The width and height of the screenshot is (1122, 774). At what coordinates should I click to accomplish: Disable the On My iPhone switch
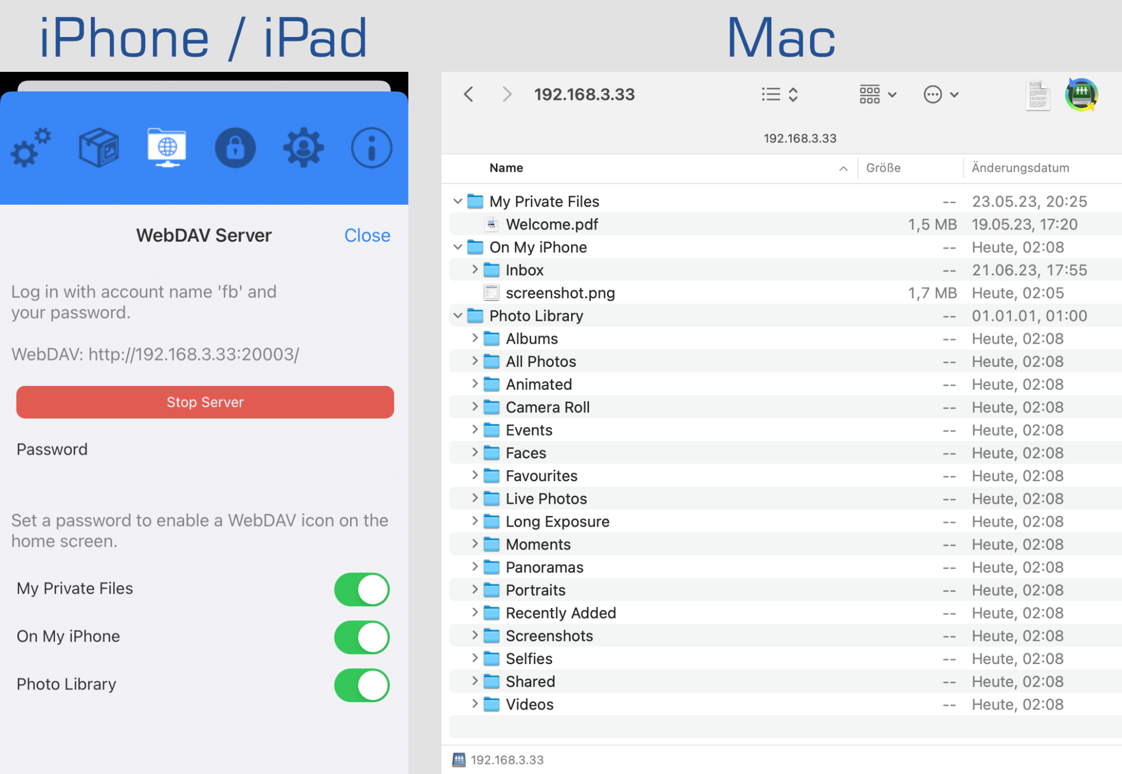[362, 637]
